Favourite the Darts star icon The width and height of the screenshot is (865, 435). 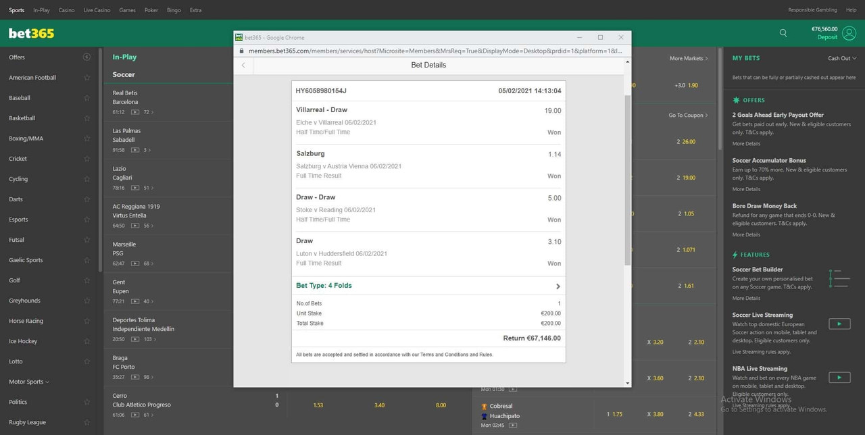(x=86, y=199)
